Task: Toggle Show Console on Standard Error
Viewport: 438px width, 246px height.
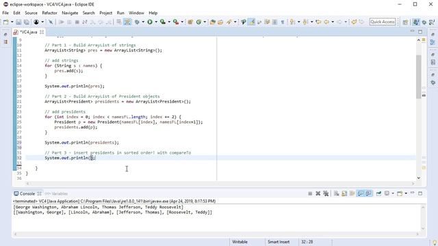Action: [x=368, y=193]
